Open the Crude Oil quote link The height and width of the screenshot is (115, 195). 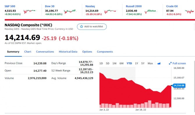(x=172, y=6)
